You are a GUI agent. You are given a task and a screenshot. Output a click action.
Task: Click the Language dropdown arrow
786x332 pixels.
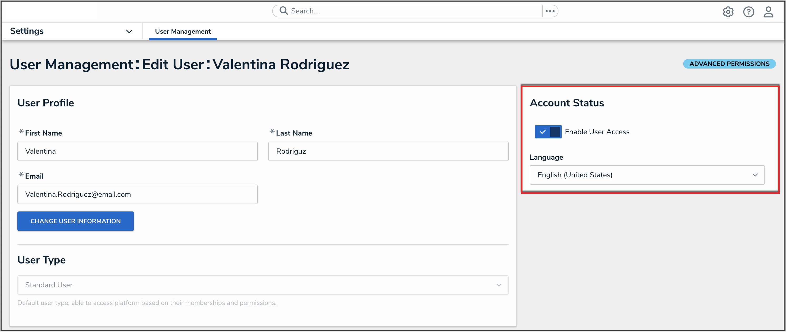pyautogui.click(x=755, y=175)
